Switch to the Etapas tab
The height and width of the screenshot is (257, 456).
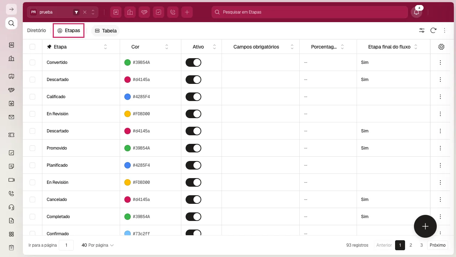tap(69, 31)
